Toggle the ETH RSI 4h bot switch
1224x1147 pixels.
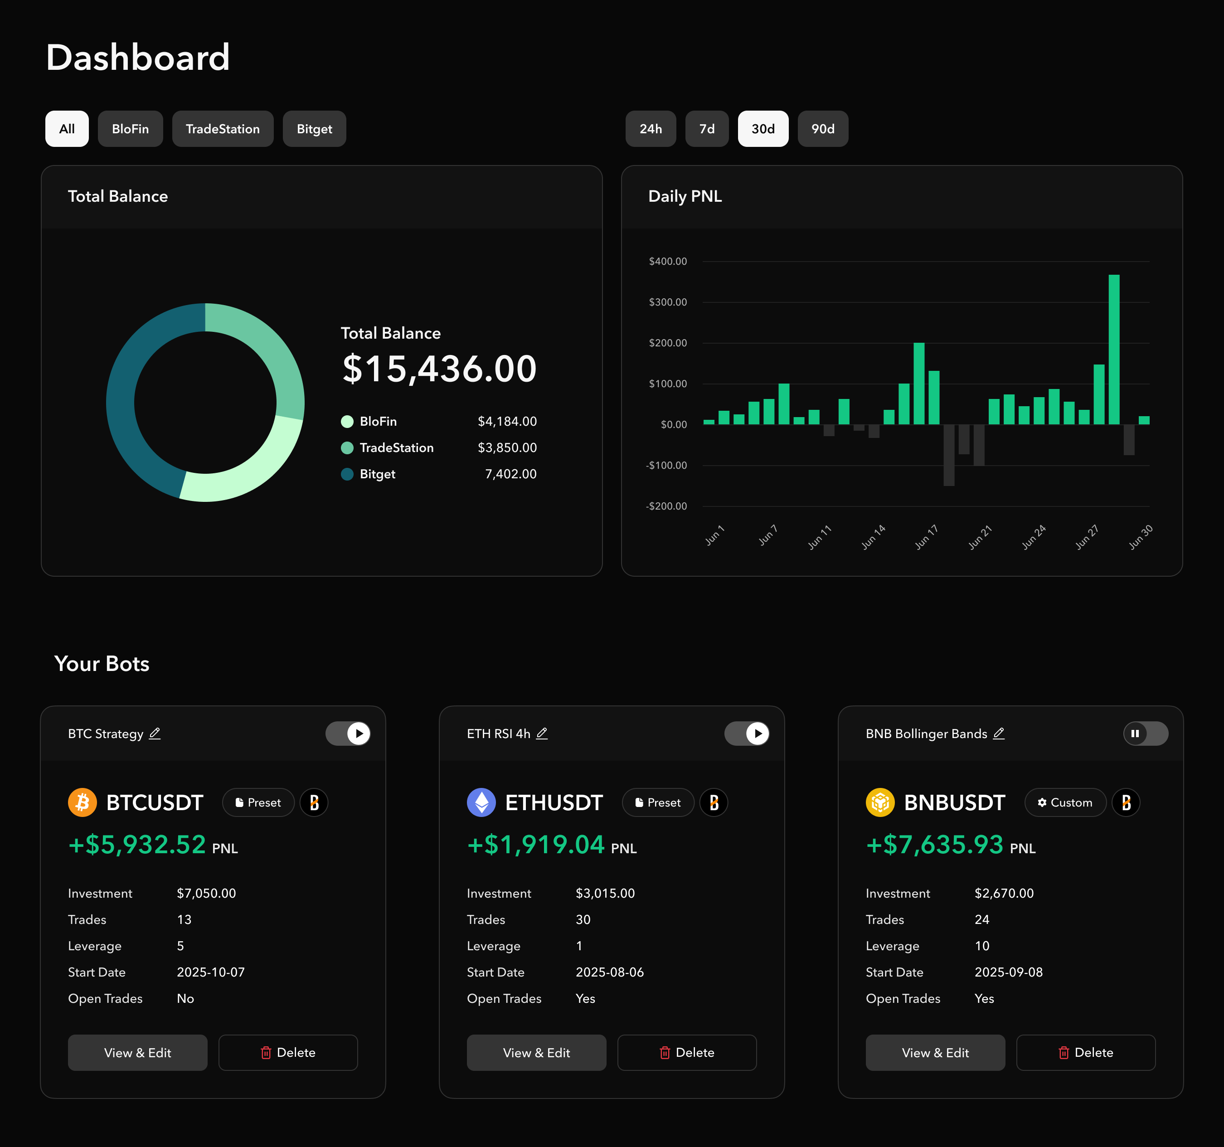(x=747, y=733)
